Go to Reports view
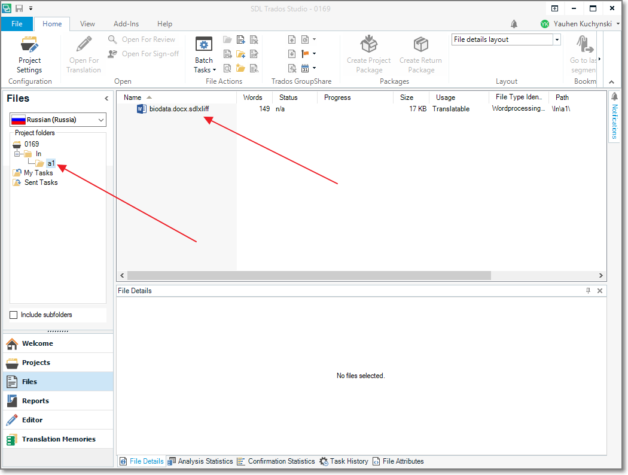Viewport: 628px width, 475px height. (x=59, y=401)
